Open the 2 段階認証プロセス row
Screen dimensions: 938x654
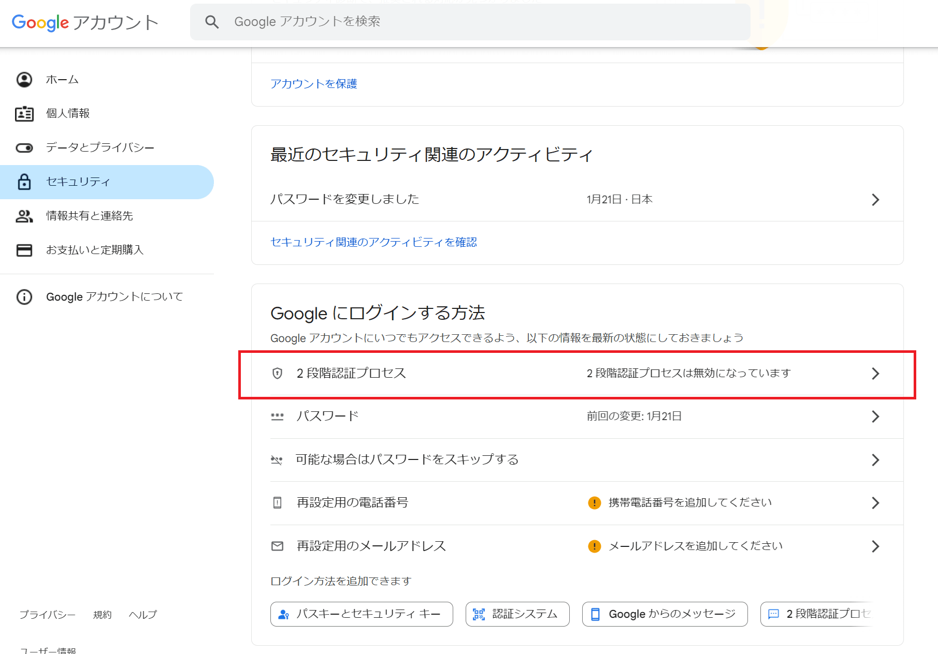577,374
